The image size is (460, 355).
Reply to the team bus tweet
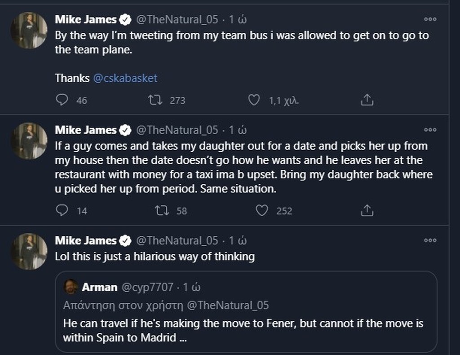coord(62,100)
